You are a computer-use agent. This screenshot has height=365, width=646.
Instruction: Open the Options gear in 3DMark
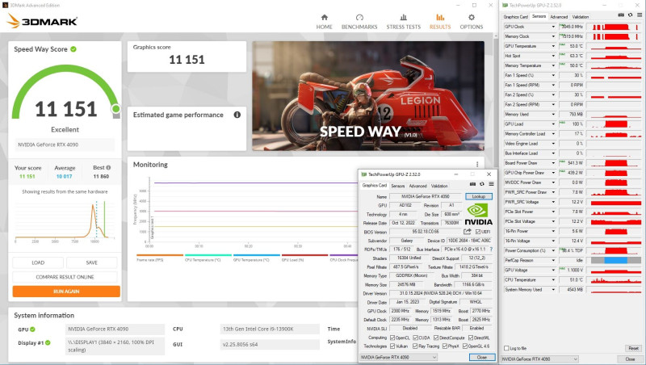472,17
